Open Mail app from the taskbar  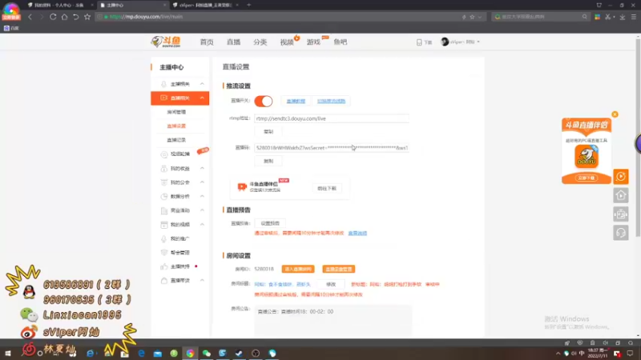(x=157, y=354)
